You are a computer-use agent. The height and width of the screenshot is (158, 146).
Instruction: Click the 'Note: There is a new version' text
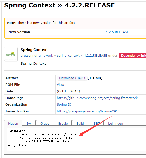tap(41, 23)
